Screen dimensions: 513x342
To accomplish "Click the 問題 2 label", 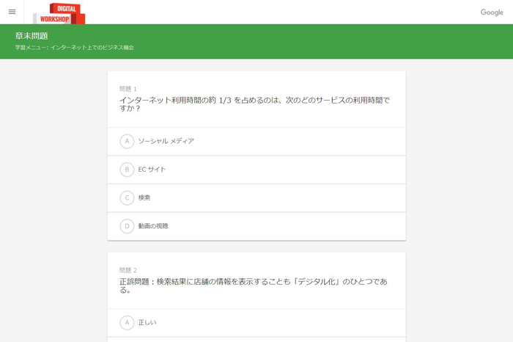I will click(x=128, y=270).
